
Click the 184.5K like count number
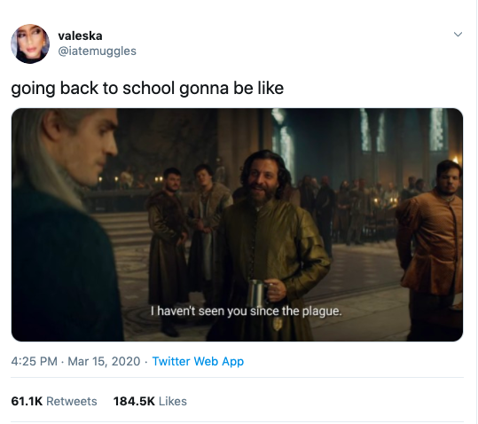tap(134, 401)
